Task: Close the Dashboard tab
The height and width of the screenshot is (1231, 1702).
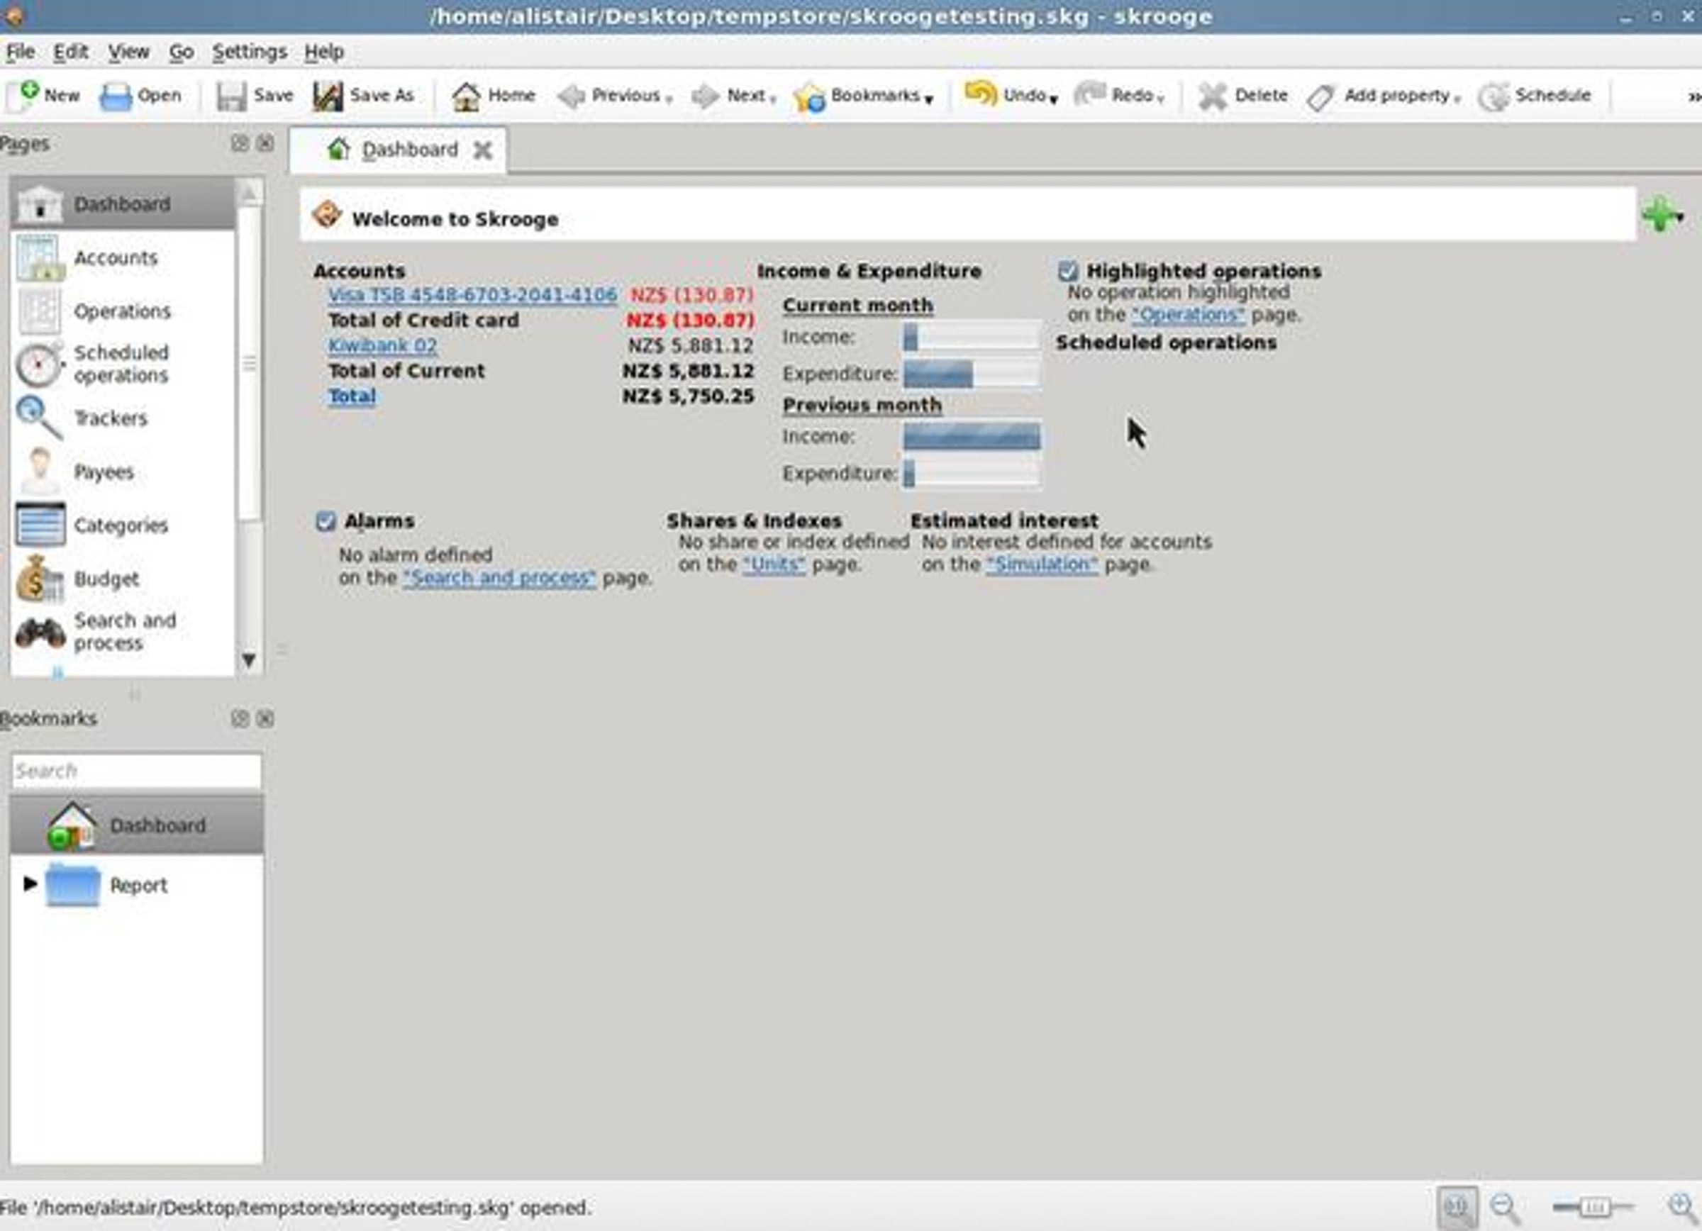Action: click(482, 150)
